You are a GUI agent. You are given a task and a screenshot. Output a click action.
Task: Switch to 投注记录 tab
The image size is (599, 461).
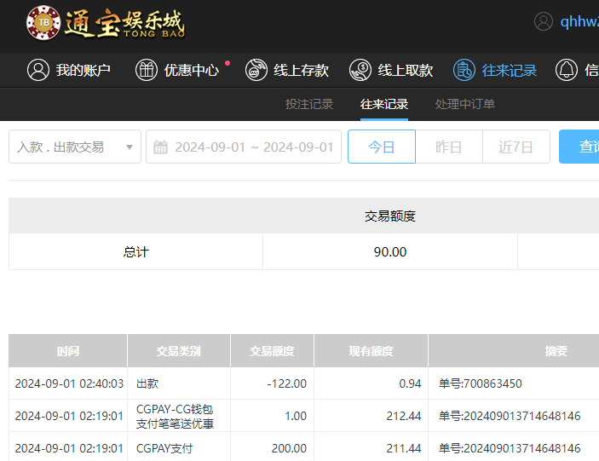click(x=309, y=104)
